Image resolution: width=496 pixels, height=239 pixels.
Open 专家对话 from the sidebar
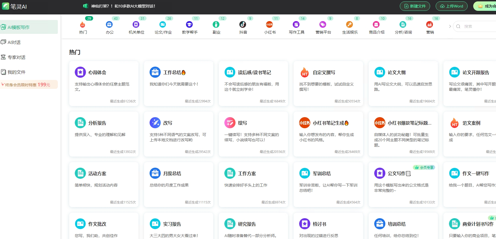point(16,57)
